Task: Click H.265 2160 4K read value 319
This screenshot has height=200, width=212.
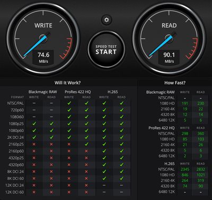Action: 201,180
